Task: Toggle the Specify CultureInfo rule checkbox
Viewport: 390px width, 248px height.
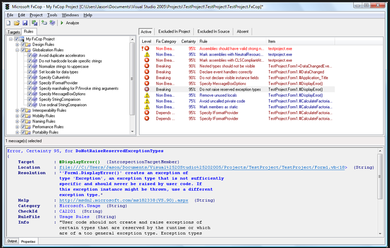Action: click(30, 78)
